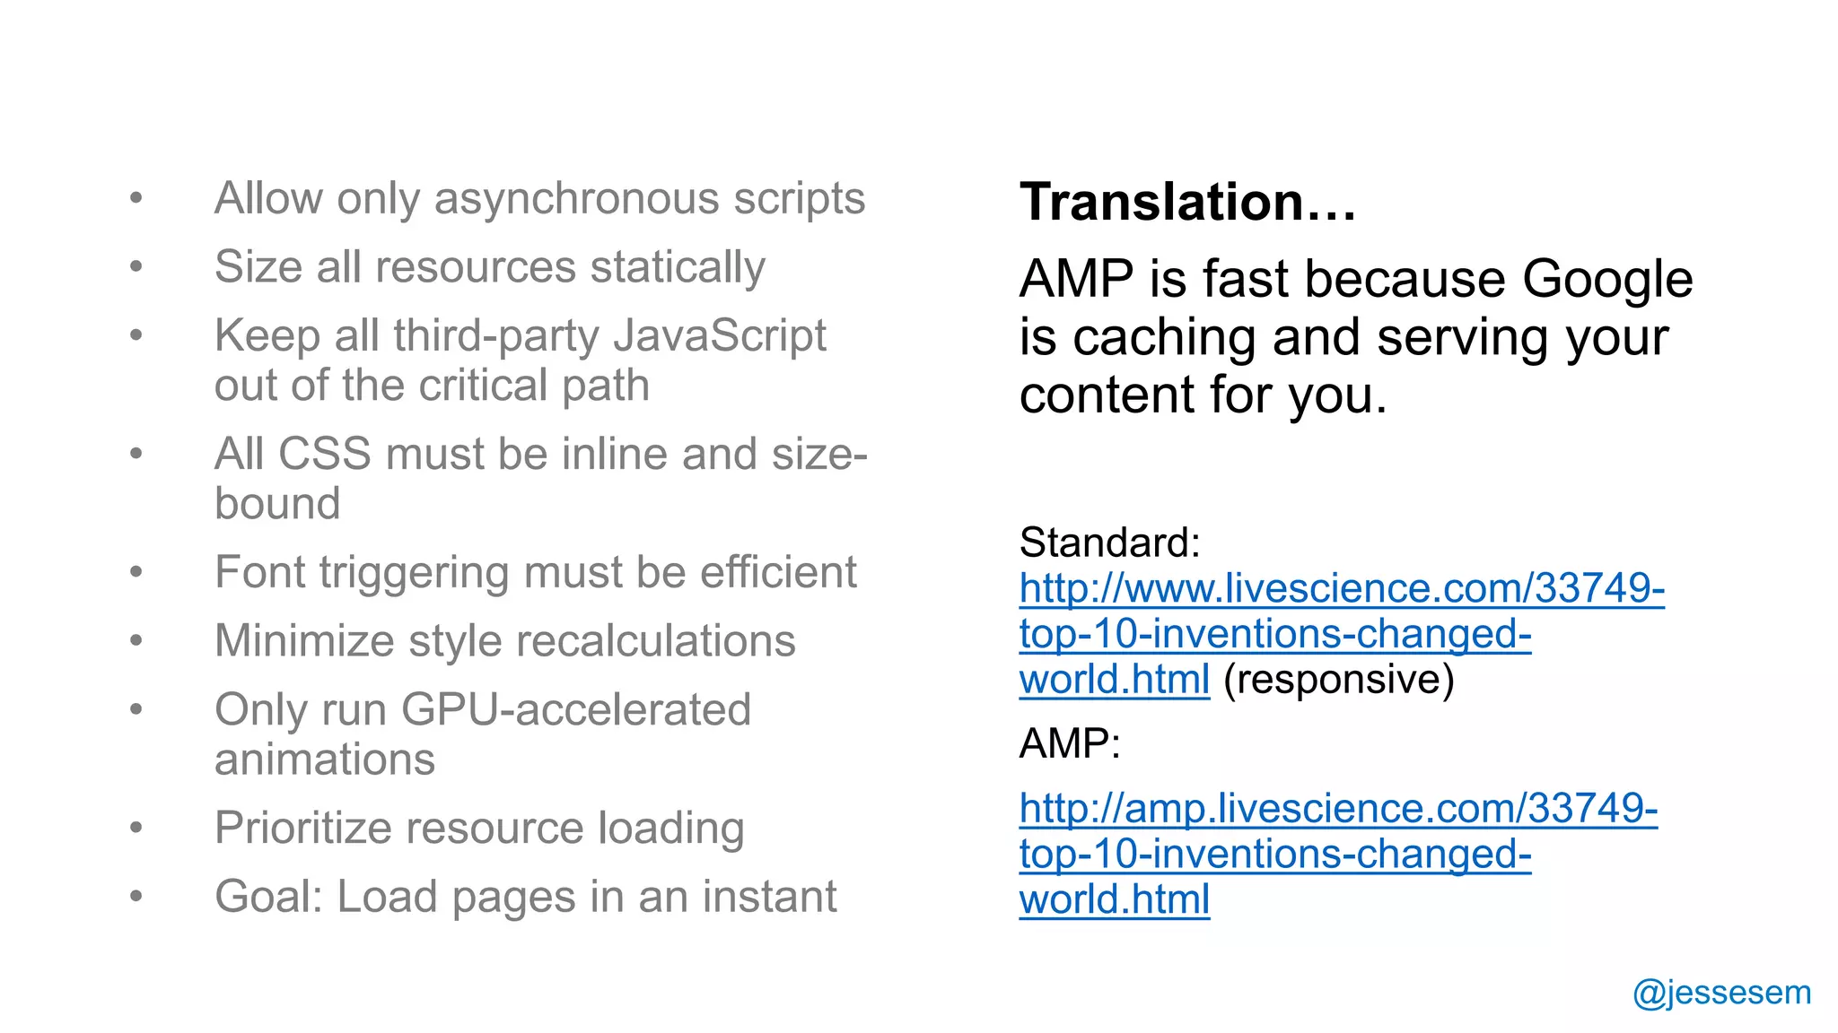The image size is (1838, 1033).
Task: Click 'Minimize style recalculations' bullet
Action: (505, 640)
